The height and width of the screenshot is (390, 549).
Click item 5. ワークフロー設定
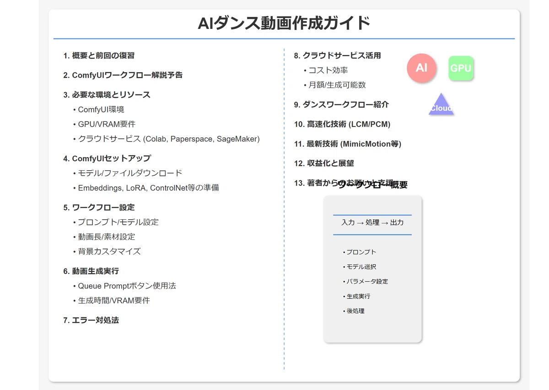tap(99, 207)
